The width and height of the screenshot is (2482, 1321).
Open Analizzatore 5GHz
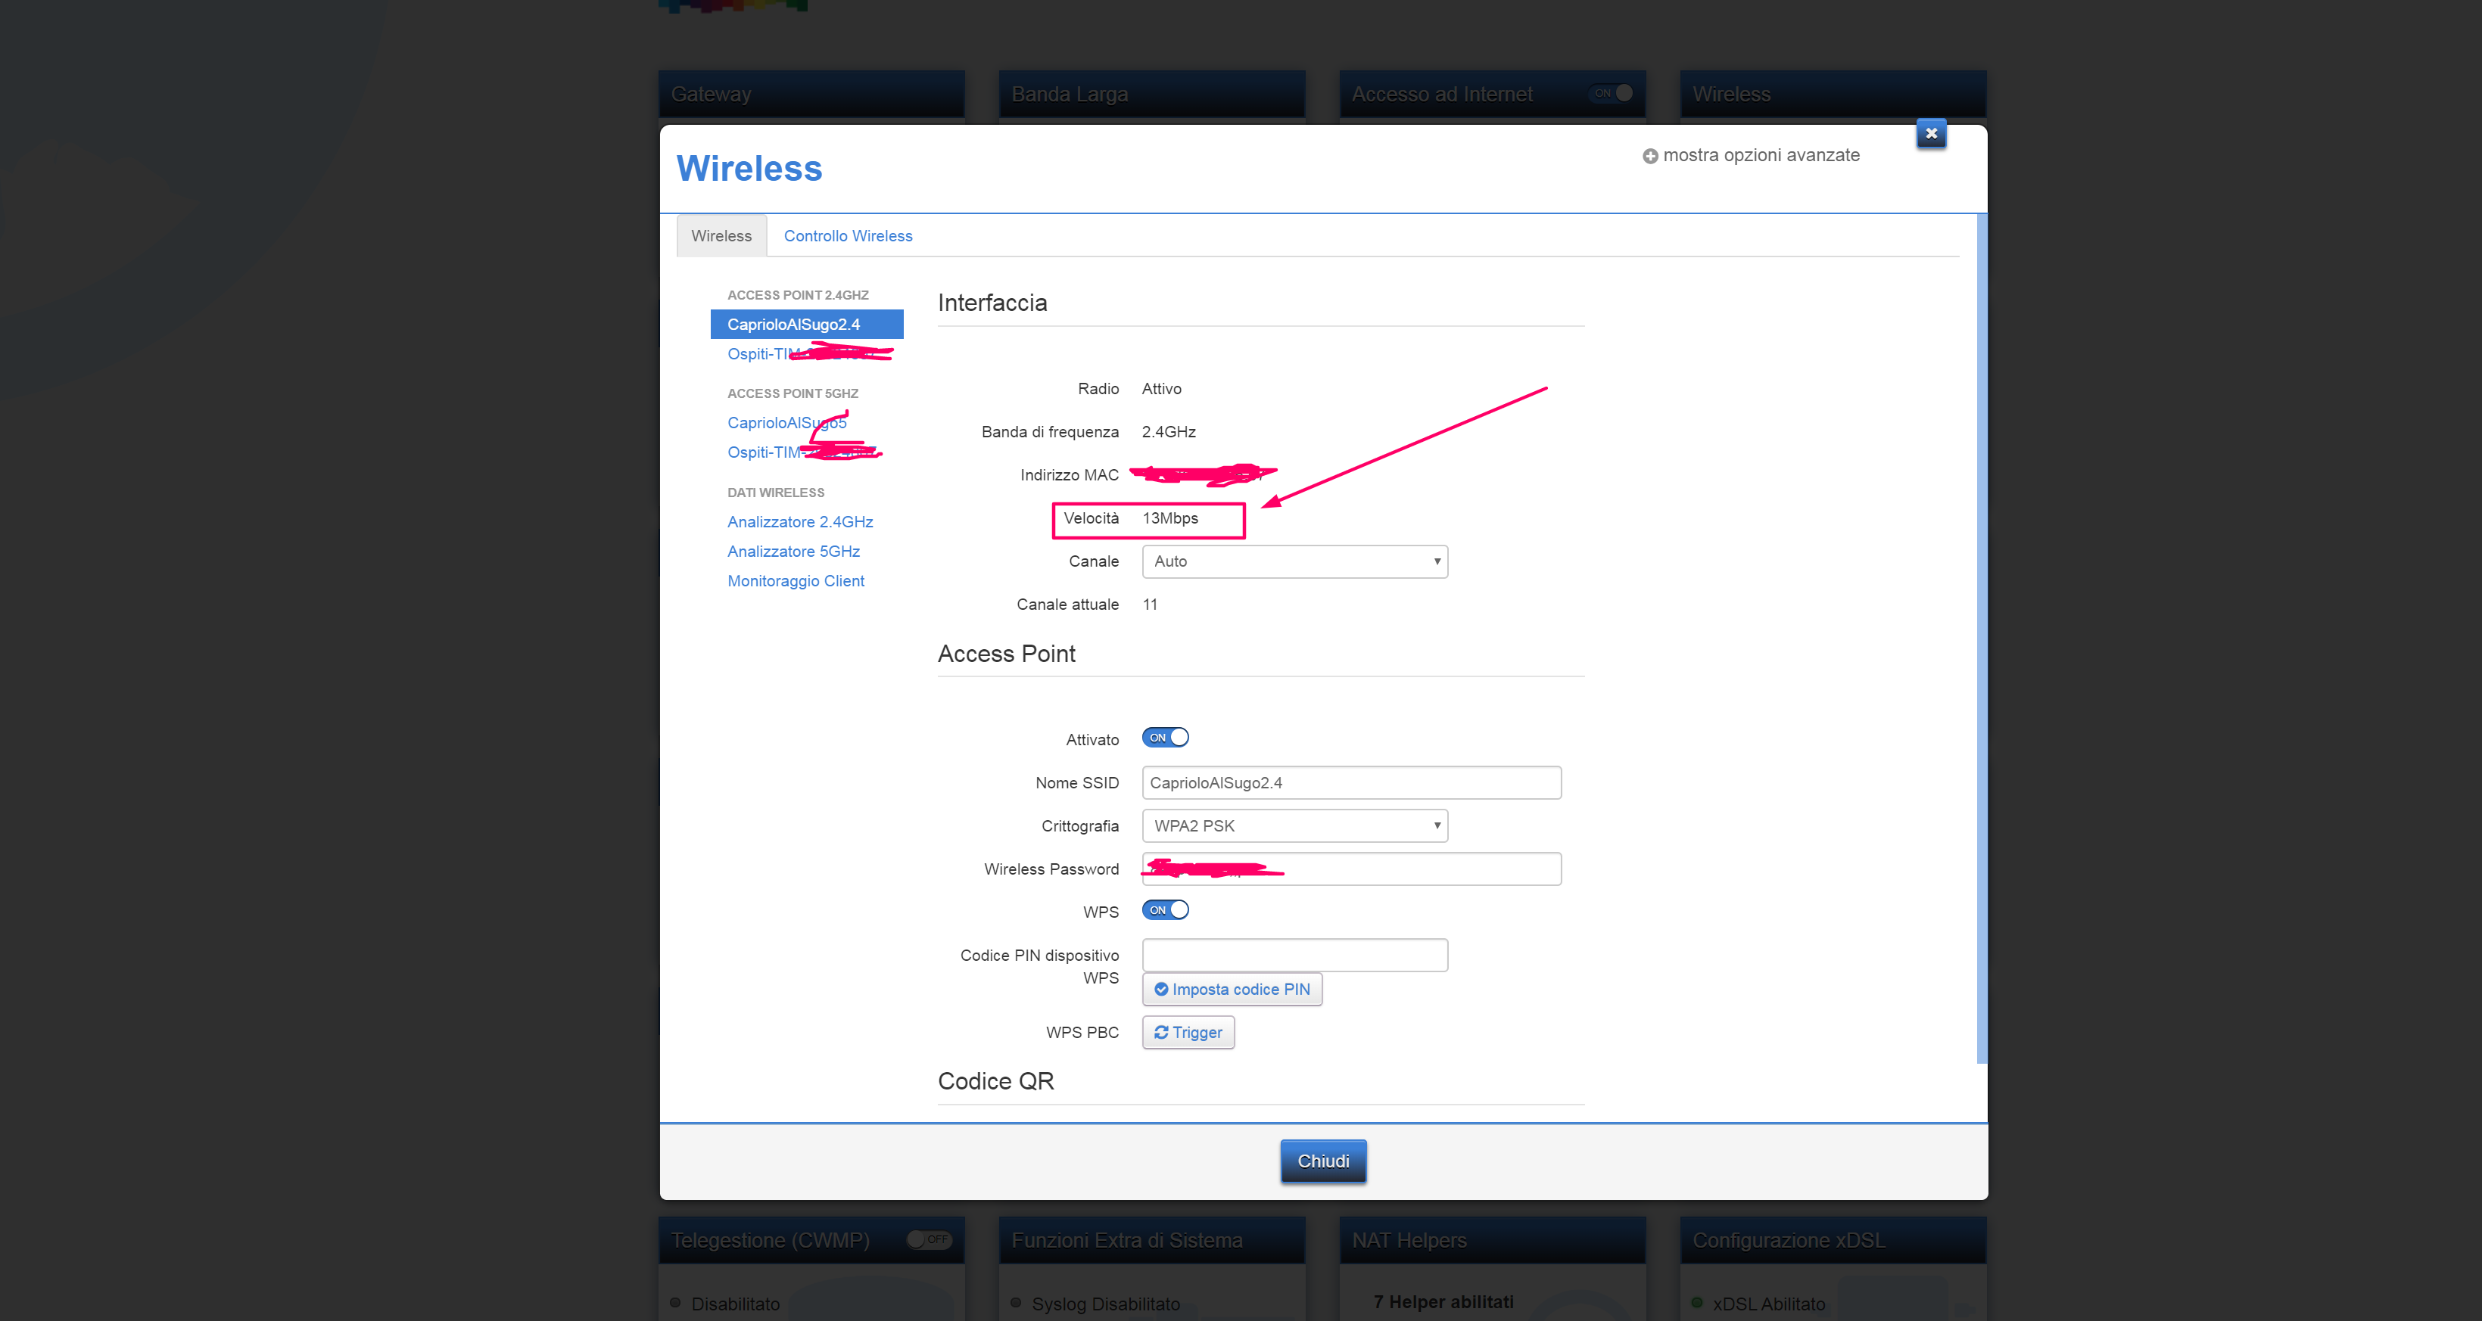pos(793,552)
